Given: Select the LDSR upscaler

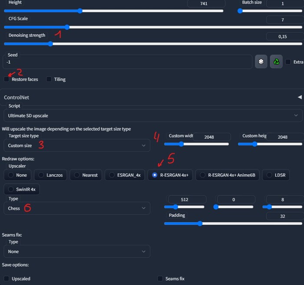Looking at the screenshot, I should click(276, 175).
